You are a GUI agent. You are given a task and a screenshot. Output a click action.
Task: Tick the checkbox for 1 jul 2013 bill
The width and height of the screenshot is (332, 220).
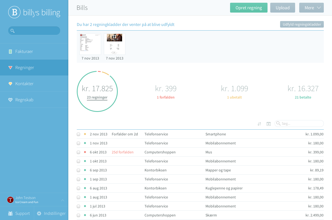78,206
